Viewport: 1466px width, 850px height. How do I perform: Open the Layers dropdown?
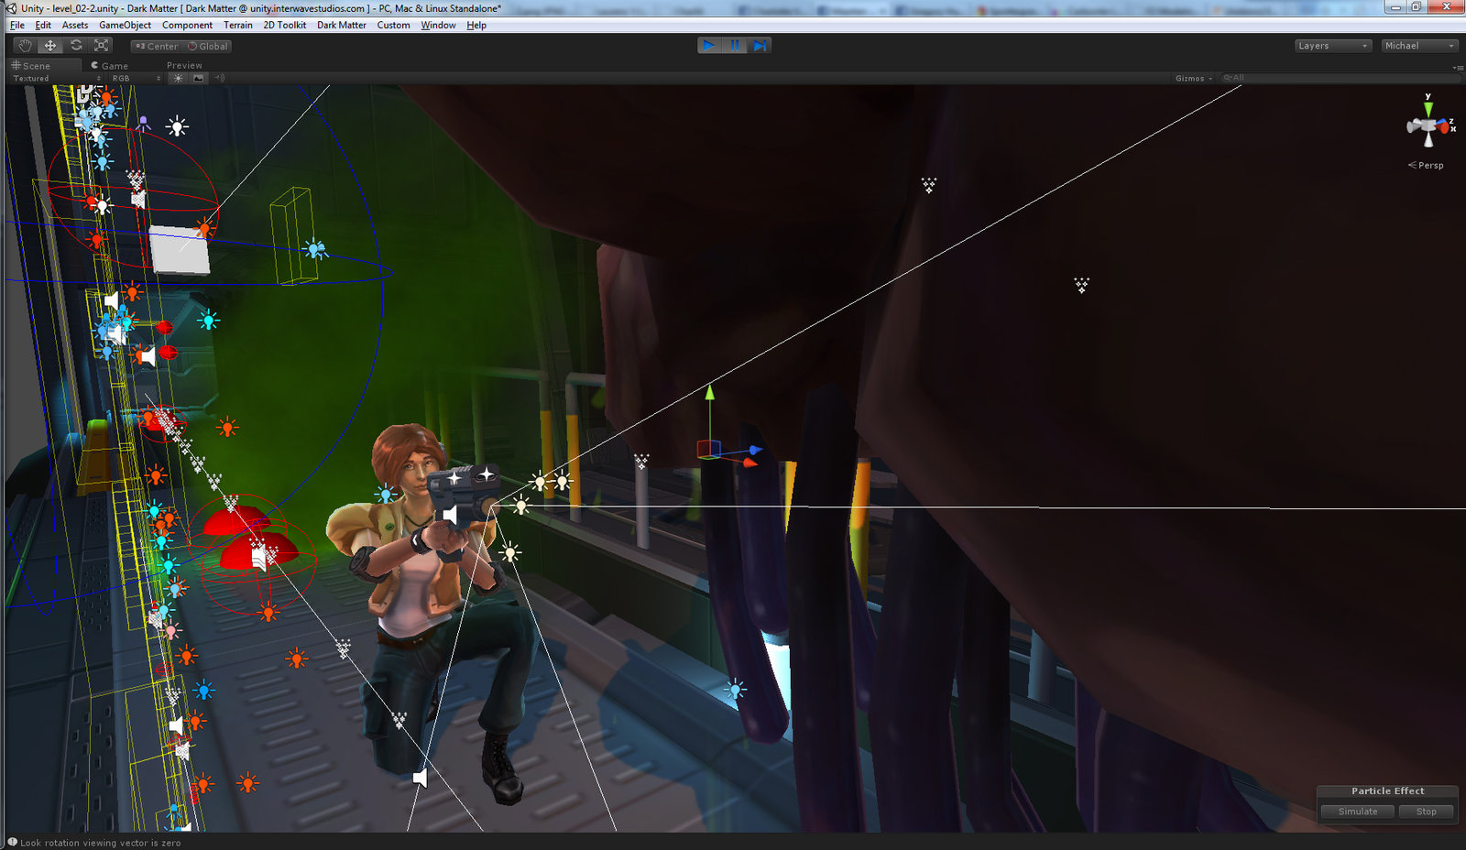click(x=1333, y=46)
